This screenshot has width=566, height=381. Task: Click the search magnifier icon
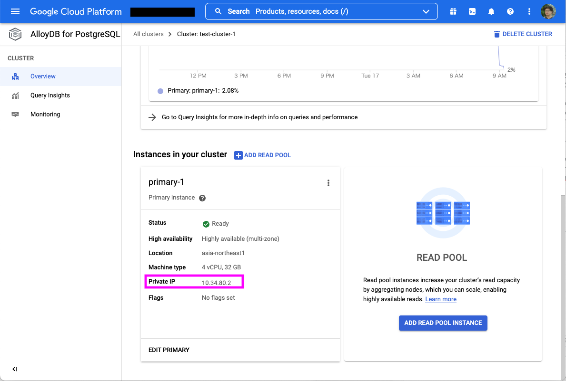(x=218, y=11)
